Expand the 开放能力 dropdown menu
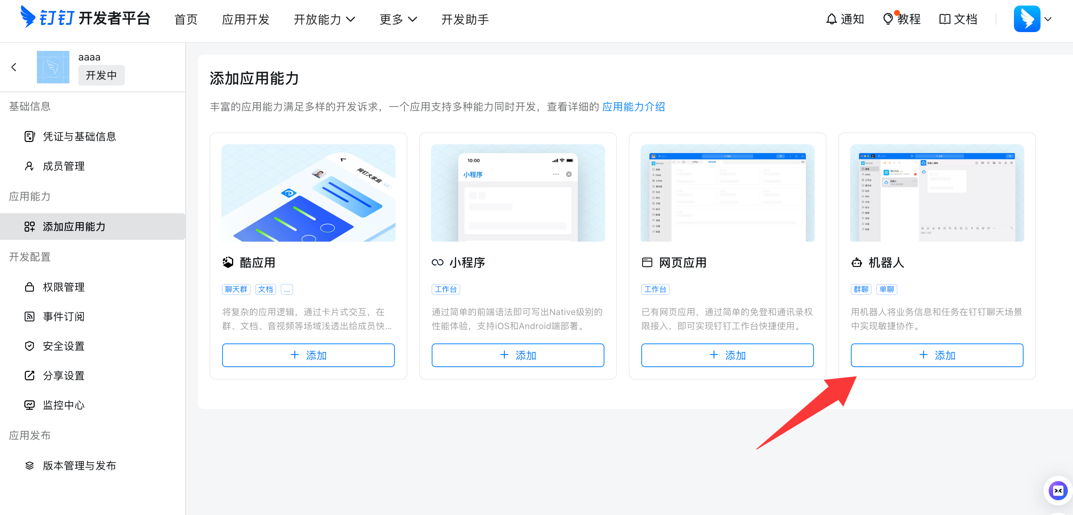This screenshot has width=1073, height=515. (324, 19)
